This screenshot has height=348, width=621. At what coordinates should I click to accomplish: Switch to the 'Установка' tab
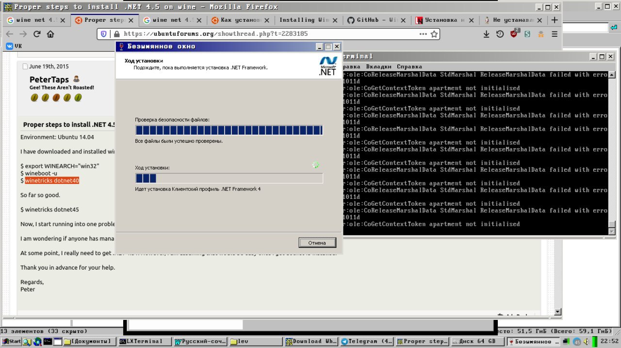tap(444, 20)
